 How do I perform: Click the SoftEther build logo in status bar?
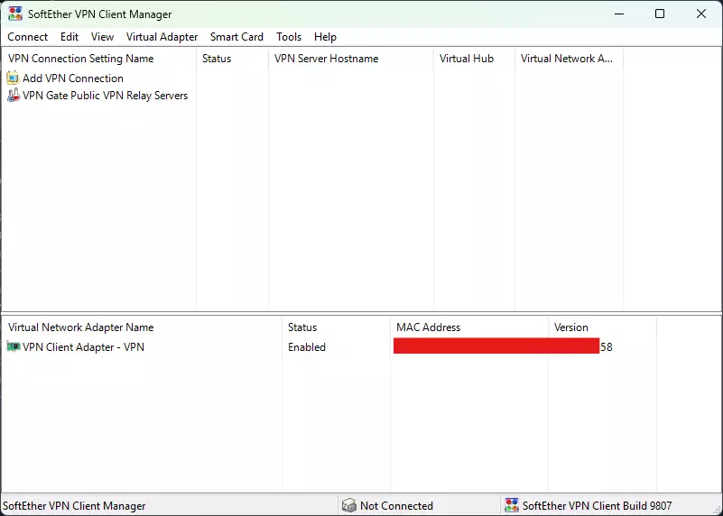(x=512, y=505)
